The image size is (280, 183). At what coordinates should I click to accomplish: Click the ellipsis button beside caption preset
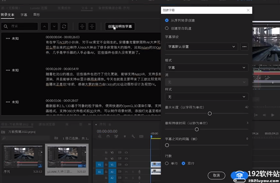[x=244, y=47]
